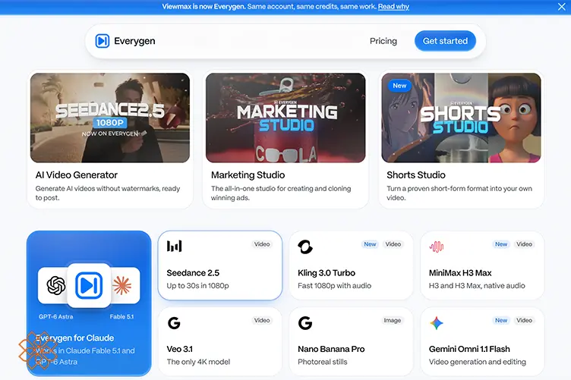Image resolution: width=571 pixels, height=380 pixels.
Task: Click 'Up to 30s in 1080p' description
Action: point(197,286)
